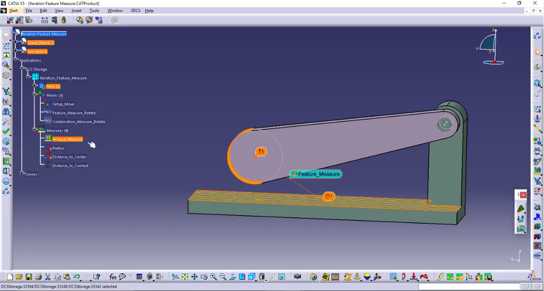Click the anchor icon in the bottom toolbar
The width and height of the screenshot is (544, 291).
[357, 277]
